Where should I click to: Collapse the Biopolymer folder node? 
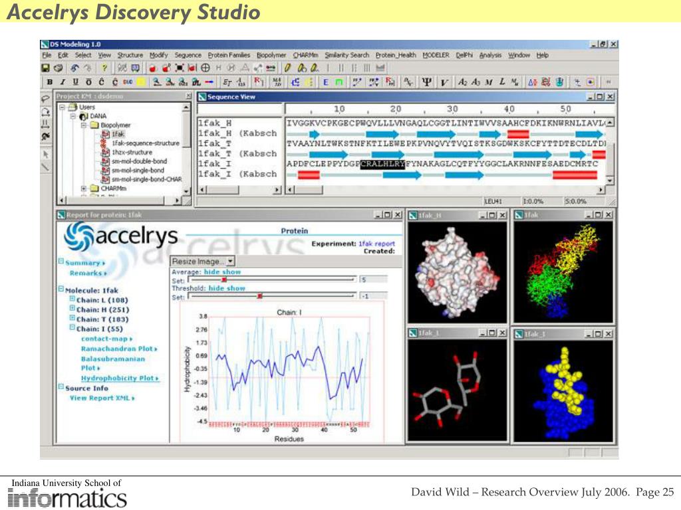[83, 126]
